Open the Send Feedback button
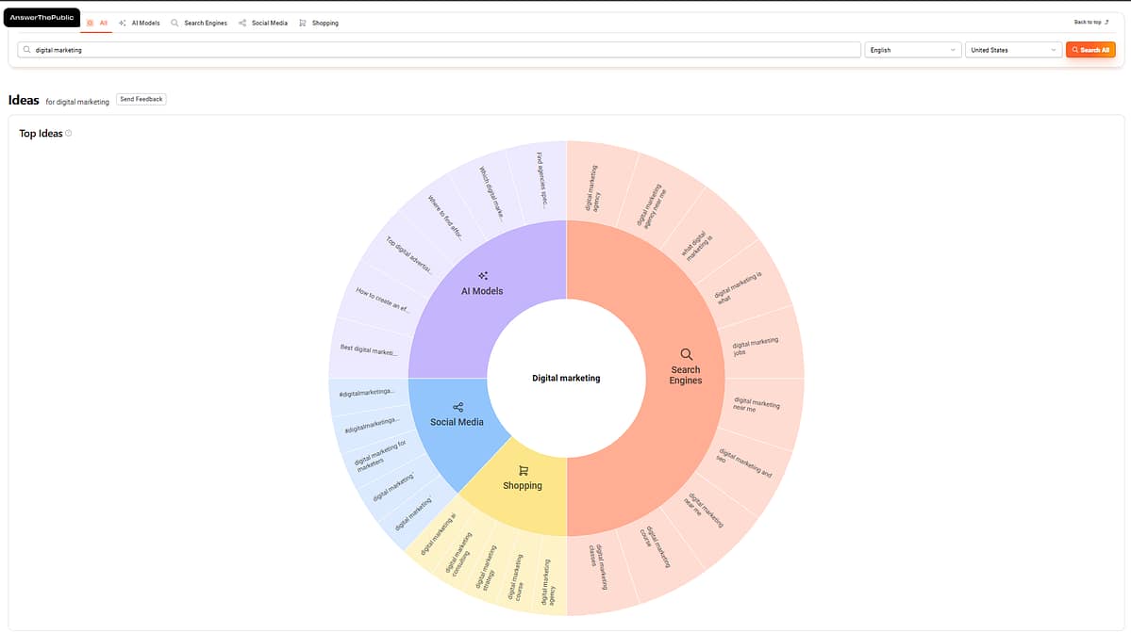The width and height of the screenshot is (1131, 633). pyautogui.click(x=141, y=99)
